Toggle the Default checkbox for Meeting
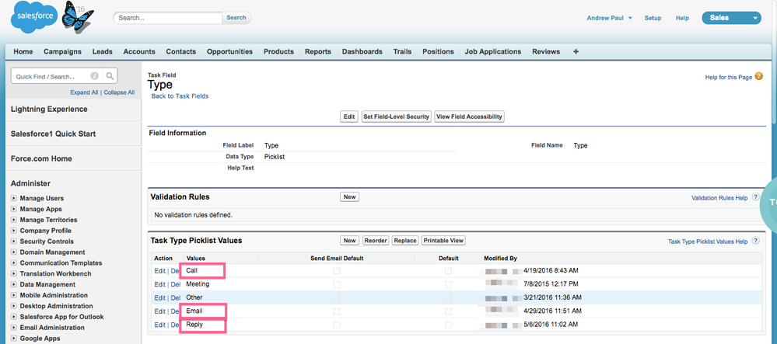The height and width of the screenshot is (344, 777). tap(448, 284)
